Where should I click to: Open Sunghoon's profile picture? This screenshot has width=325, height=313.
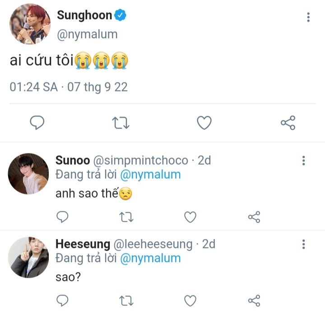point(30,24)
